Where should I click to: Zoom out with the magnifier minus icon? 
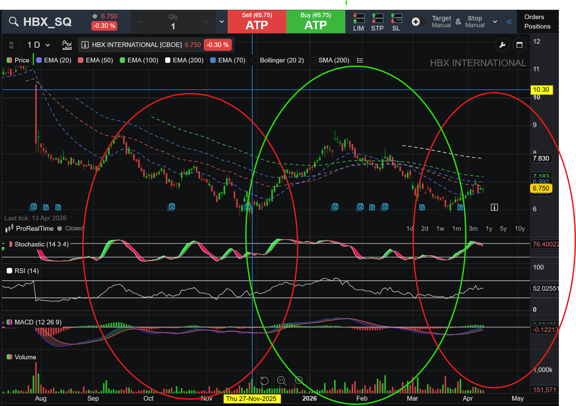pos(281,380)
